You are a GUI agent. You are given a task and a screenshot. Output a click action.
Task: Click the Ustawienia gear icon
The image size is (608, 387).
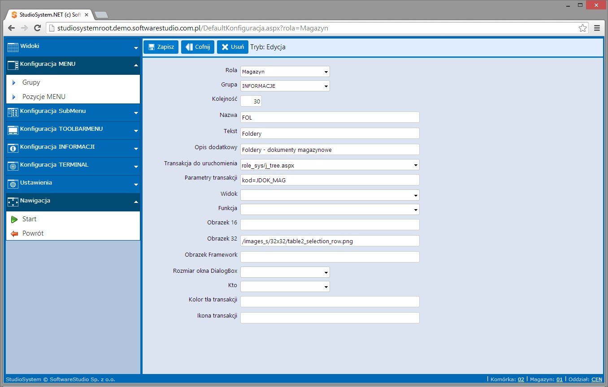13,184
